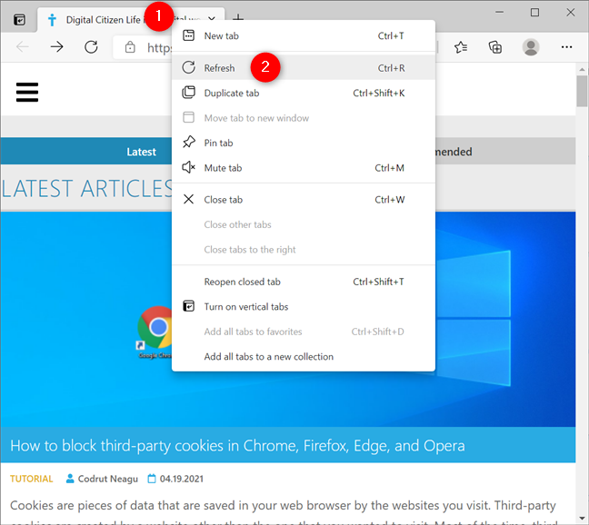
Task: Click the vertical tabs icon at top-left
Action: pos(19,19)
